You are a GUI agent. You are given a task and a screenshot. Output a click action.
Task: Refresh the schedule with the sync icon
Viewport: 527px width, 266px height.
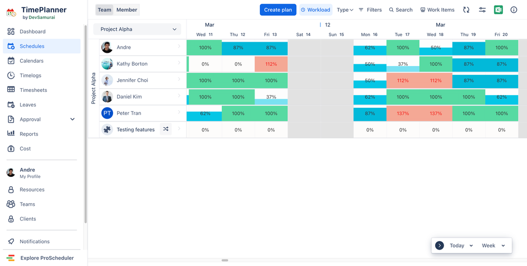(466, 9)
